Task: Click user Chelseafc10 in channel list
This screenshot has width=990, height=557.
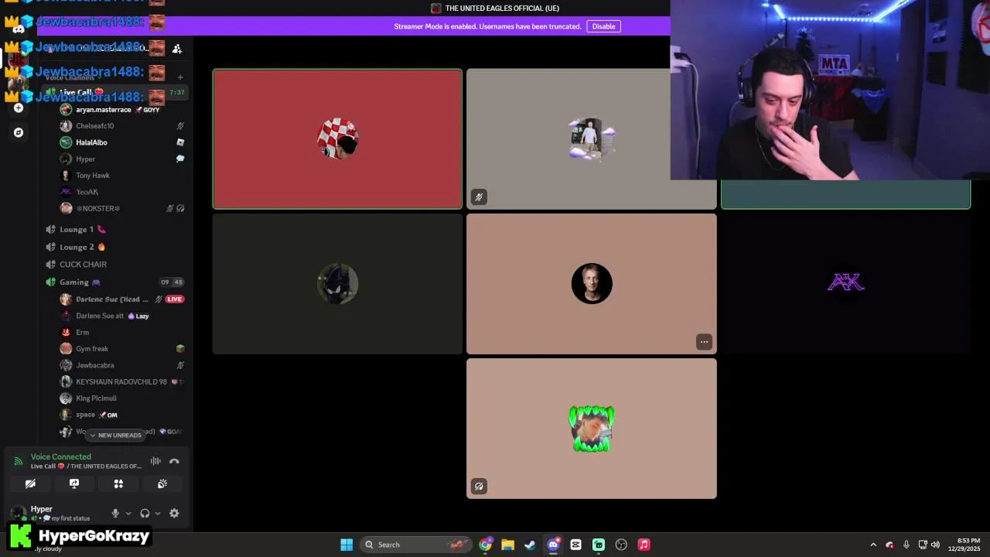Action: click(x=122, y=126)
